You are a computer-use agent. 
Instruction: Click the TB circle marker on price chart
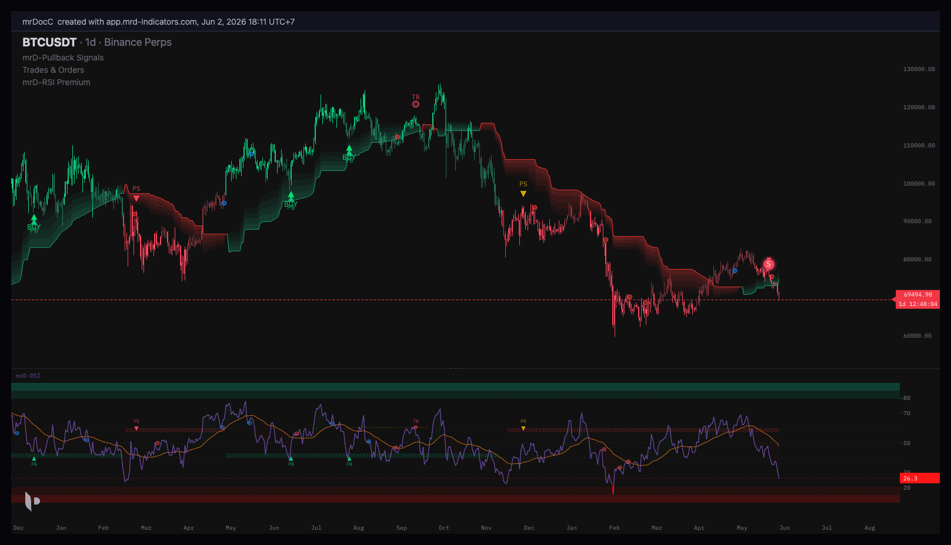point(416,104)
